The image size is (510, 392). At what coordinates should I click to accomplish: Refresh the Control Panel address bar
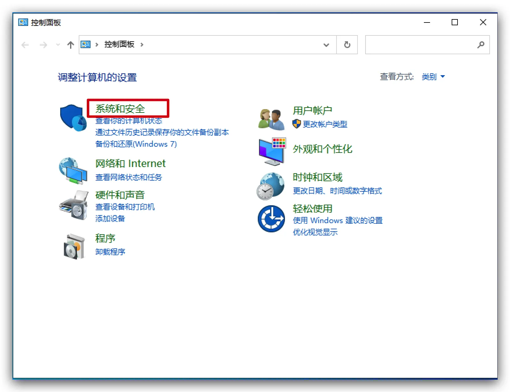pos(347,45)
